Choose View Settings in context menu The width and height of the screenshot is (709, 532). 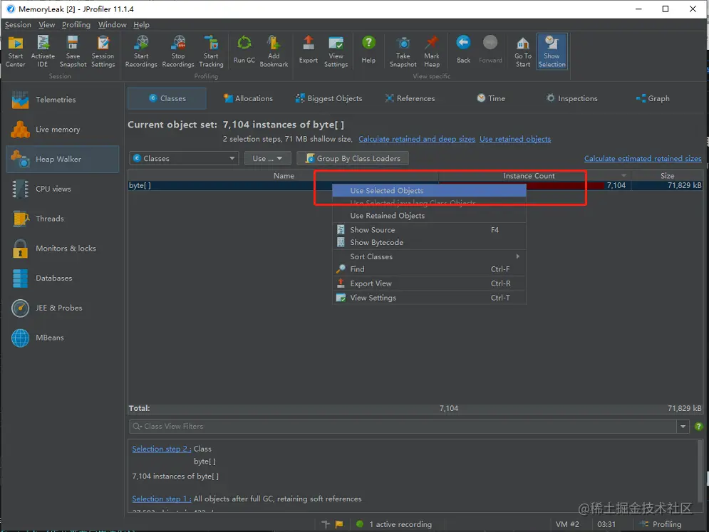[x=429, y=298]
